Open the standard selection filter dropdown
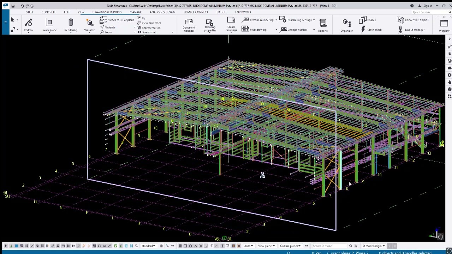This screenshot has width=452, height=254. click(x=149, y=246)
